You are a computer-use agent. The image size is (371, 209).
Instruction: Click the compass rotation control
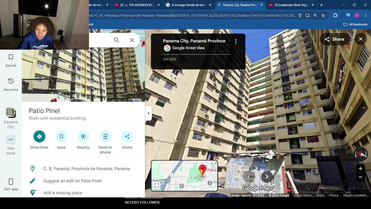(x=361, y=154)
